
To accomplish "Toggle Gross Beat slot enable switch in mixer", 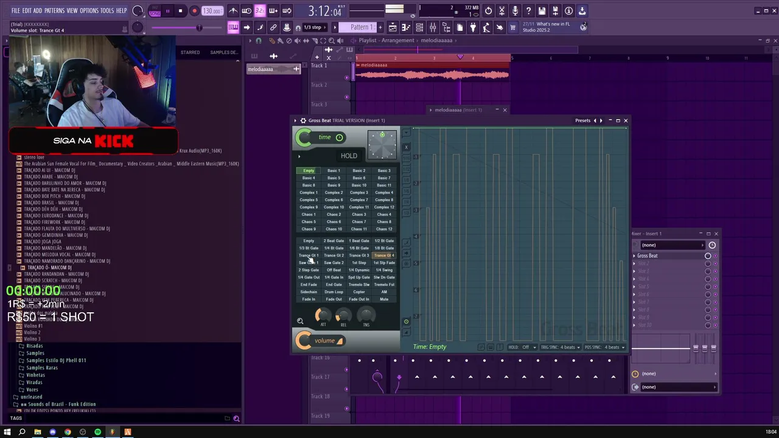I will coord(708,256).
